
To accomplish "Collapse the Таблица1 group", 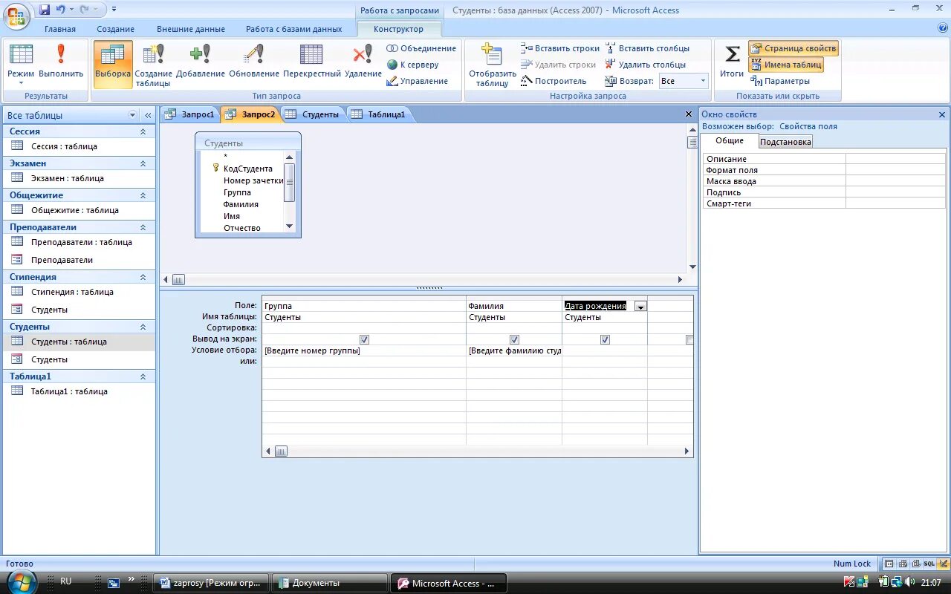I will click(143, 376).
